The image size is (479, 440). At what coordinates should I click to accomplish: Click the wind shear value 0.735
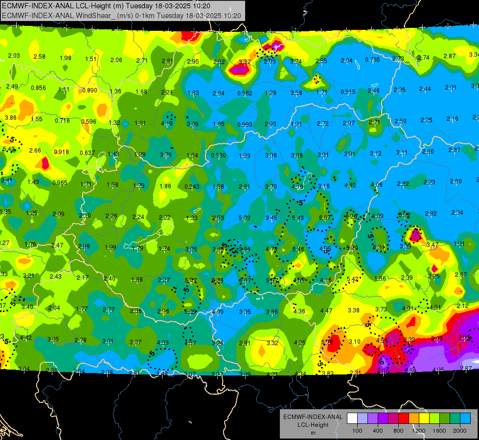372,60
